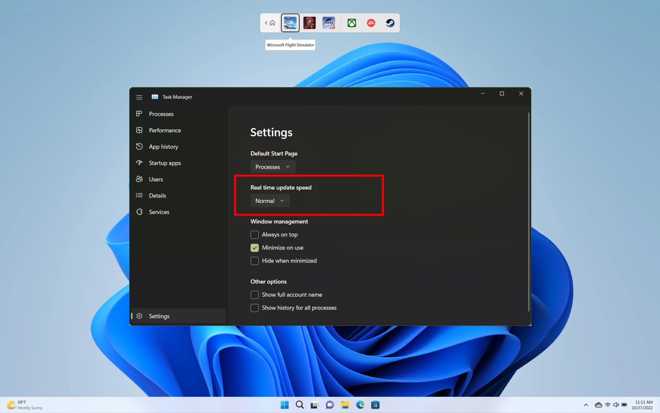Open the weather widget showing 68°F
The image size is (660, 413).
tap(25, 405)
